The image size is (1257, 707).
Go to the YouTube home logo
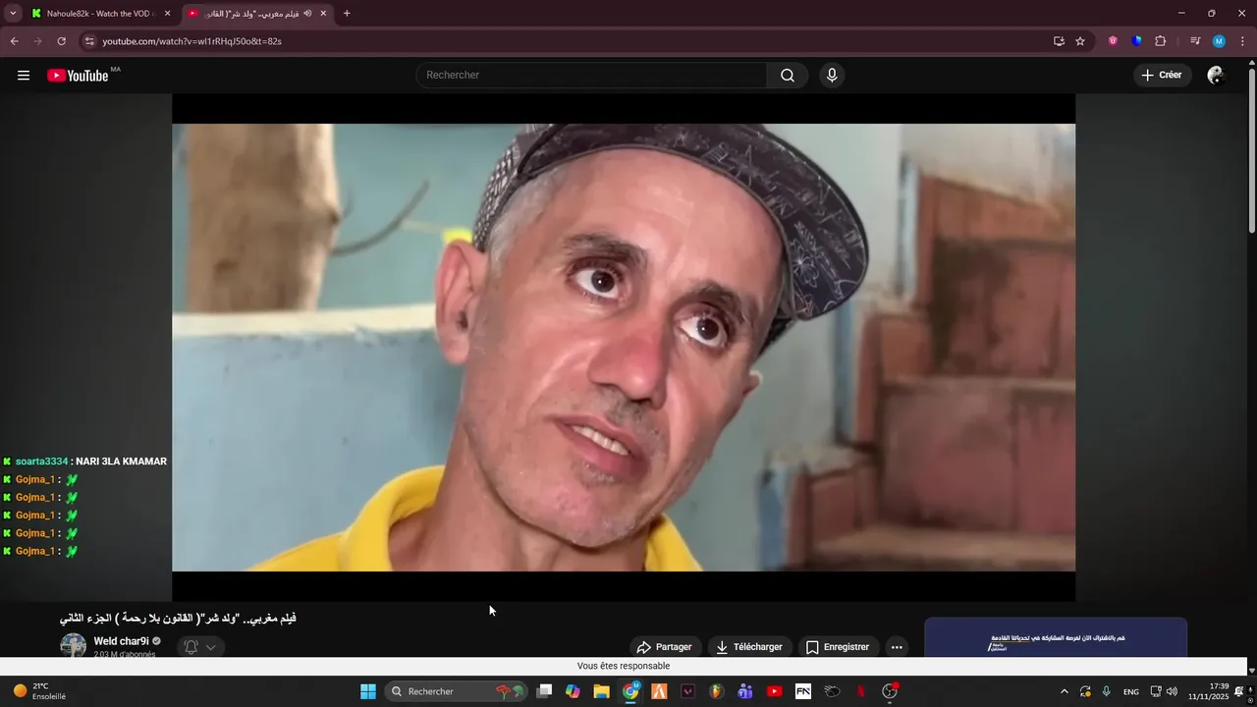point(78,76)
